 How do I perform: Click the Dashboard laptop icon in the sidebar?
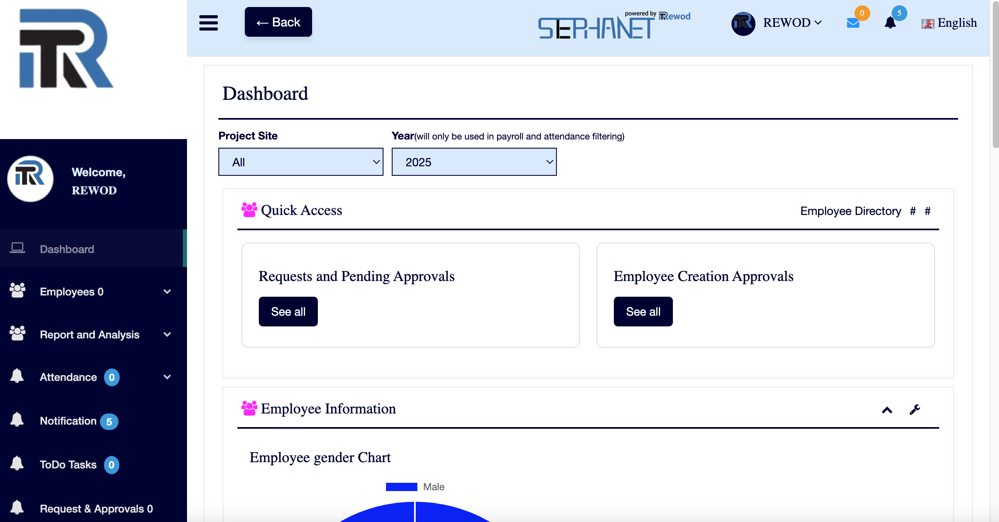pos(17,248)
